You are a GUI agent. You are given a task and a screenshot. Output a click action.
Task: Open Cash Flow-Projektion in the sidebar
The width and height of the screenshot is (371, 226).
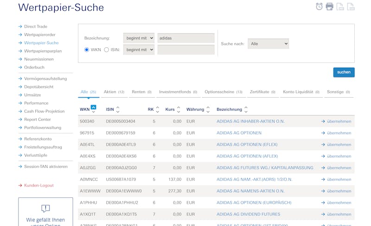[44, 111]
